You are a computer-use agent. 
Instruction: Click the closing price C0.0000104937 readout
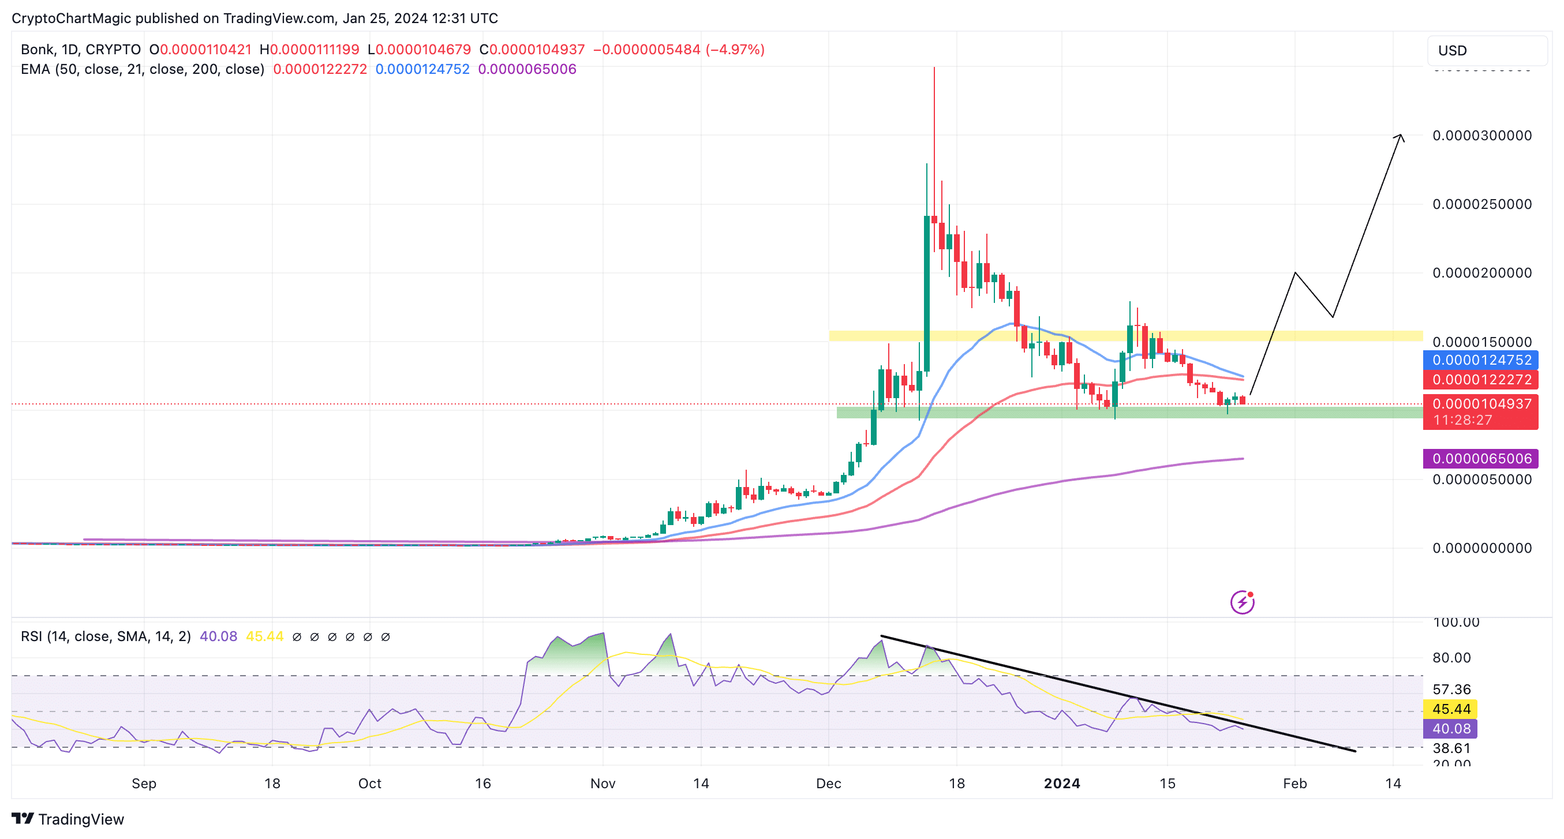click(x=533, y=50)
